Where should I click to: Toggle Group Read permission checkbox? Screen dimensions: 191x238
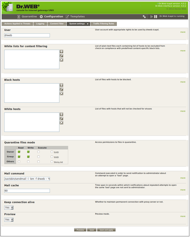19,157
